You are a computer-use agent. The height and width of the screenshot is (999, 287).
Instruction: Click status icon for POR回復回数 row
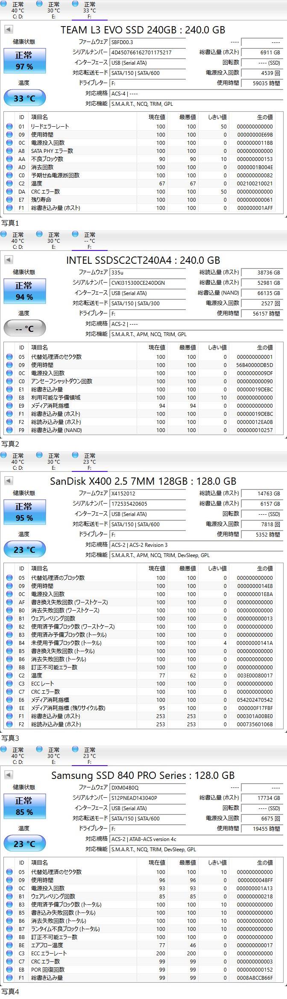(x=9, y=969)
